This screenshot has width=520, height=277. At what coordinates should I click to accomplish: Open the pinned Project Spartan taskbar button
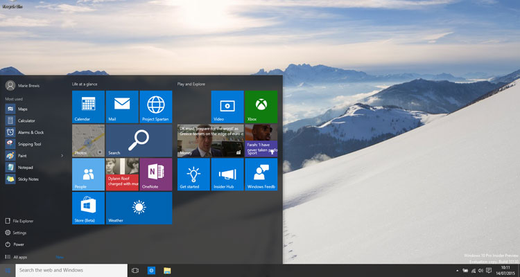click(x=151, y=270)
